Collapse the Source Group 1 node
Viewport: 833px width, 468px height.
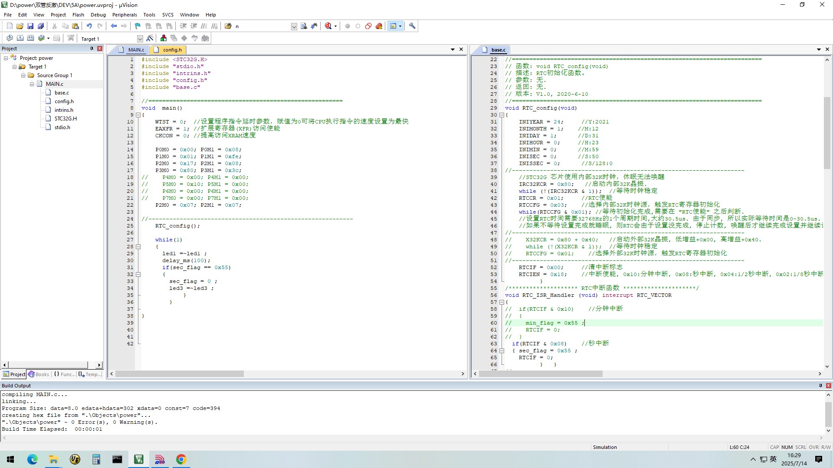pyautogui.click(x=23, y=75)
